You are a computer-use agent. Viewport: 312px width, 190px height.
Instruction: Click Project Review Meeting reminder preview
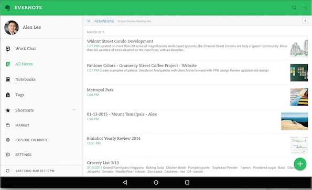[134, 21]
